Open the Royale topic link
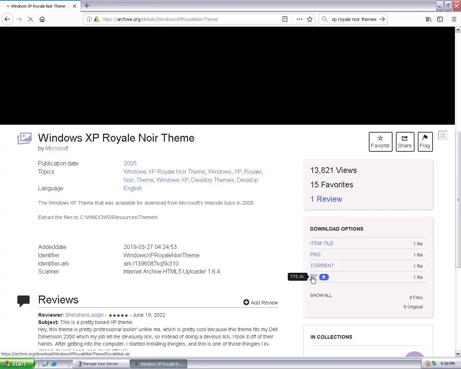 tap(253, 172)
